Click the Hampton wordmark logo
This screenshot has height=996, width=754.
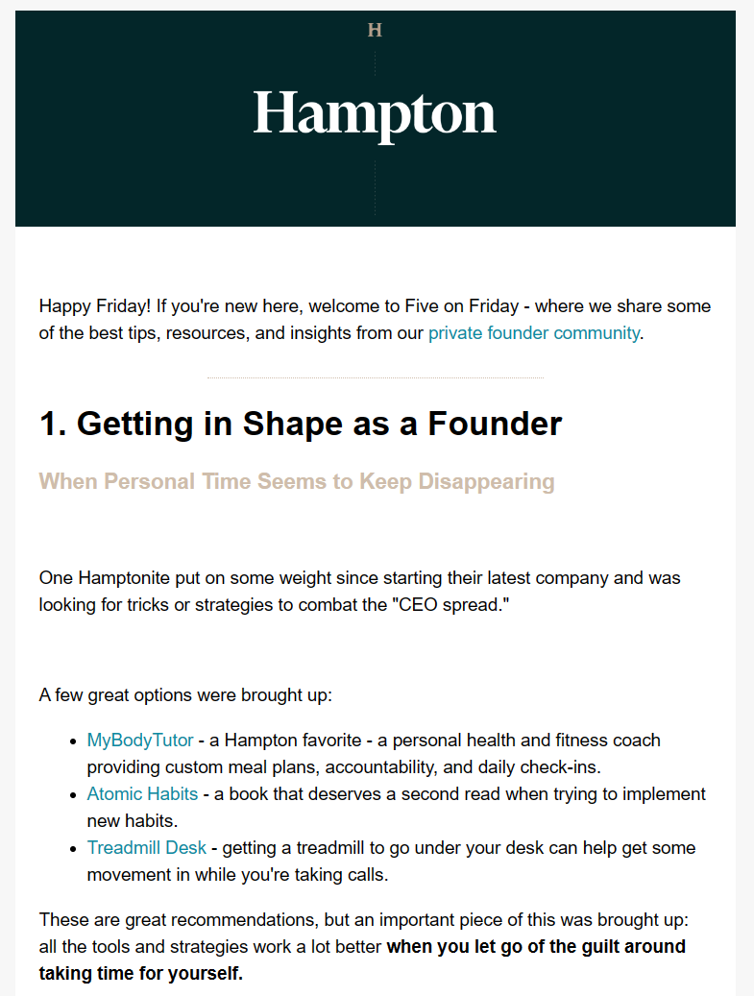(x=375, y=113)
